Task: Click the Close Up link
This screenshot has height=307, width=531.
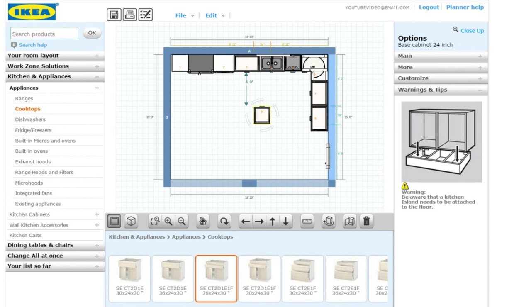Action: point(472,31)
